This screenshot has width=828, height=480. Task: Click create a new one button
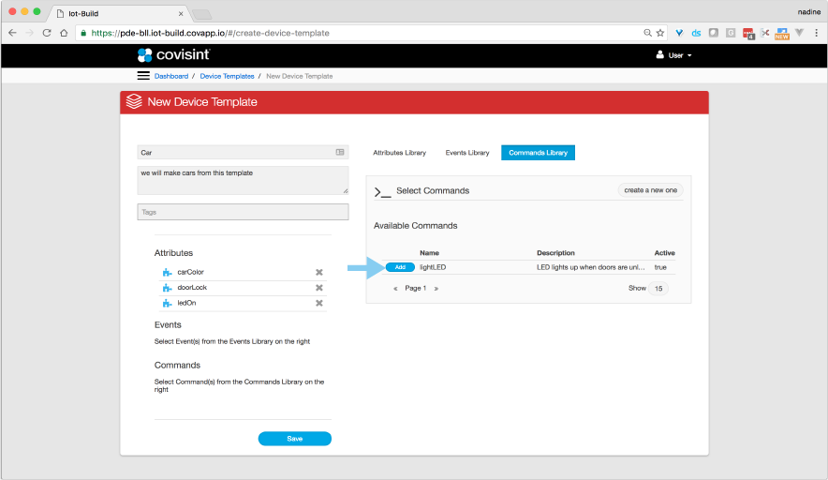click(650, 190)
